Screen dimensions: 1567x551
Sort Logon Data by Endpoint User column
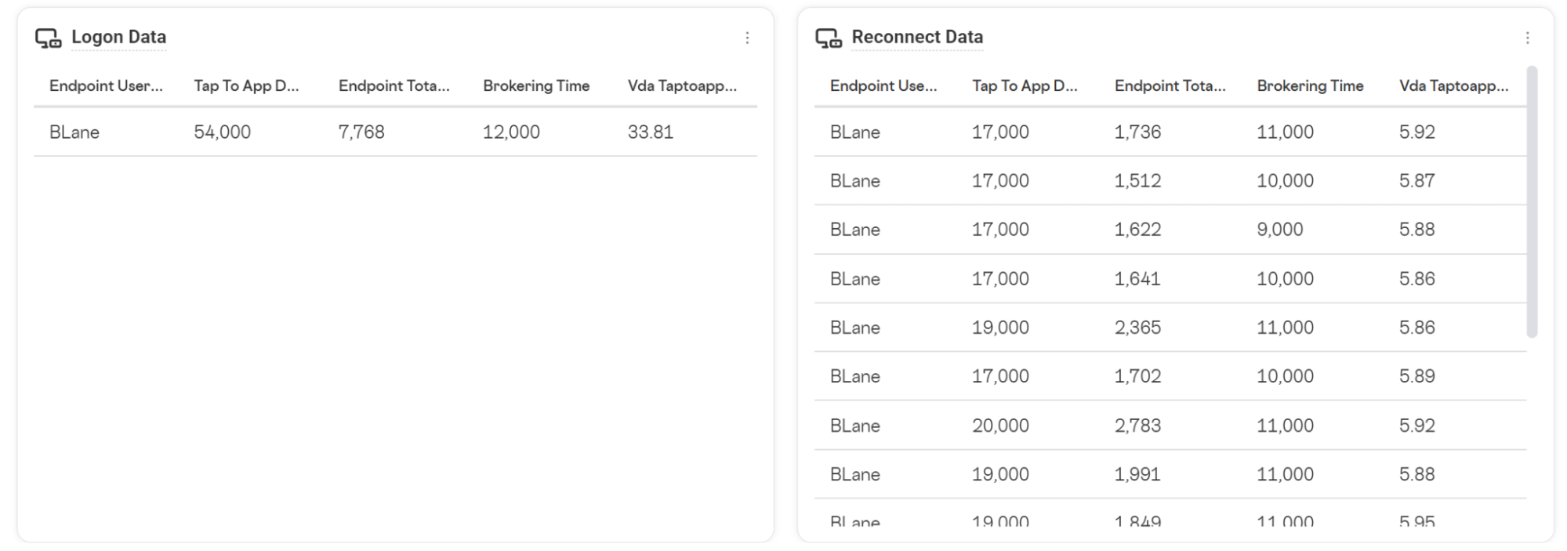click(106, 85)
